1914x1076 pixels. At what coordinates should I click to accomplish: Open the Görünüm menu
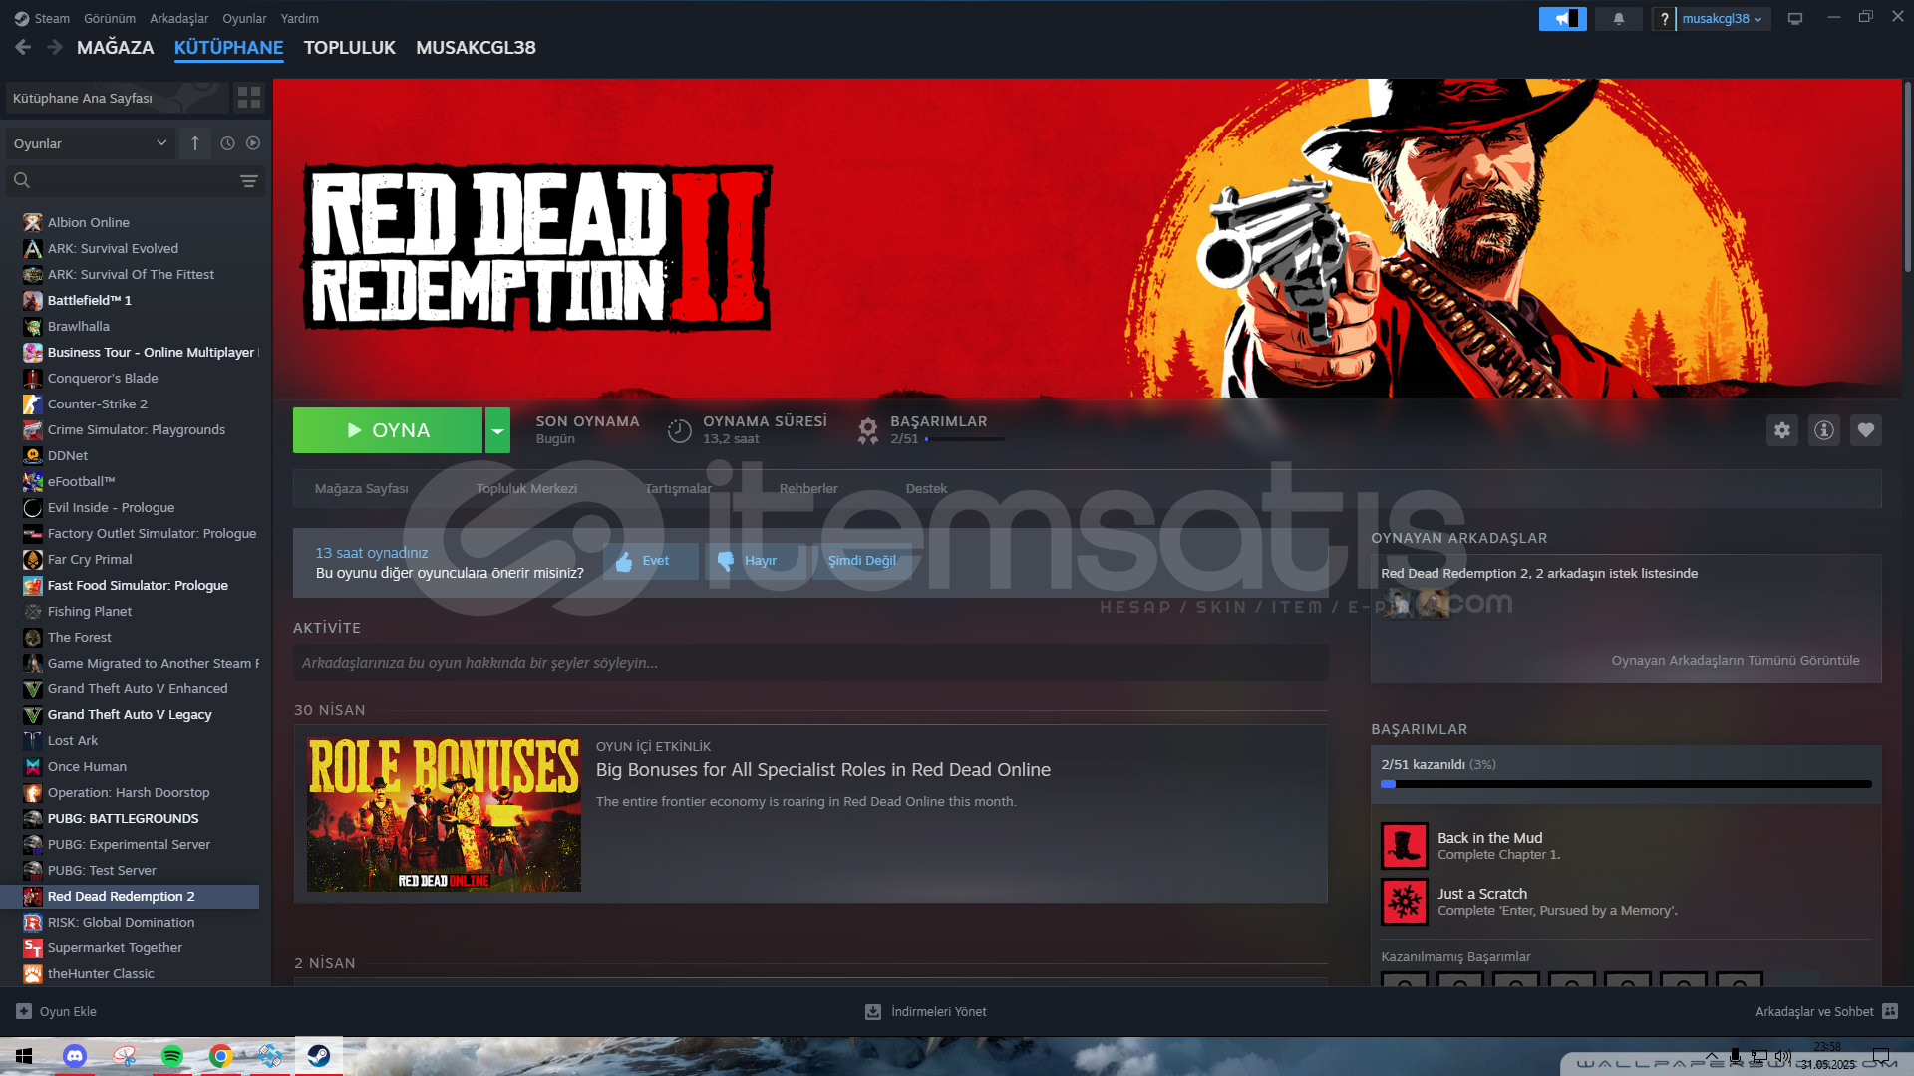tap(110, 18)
